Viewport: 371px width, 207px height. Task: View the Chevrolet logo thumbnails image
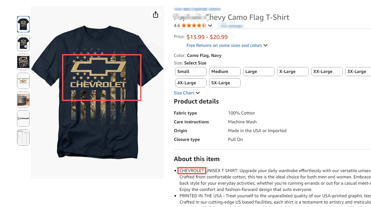(x=23, y=81)
